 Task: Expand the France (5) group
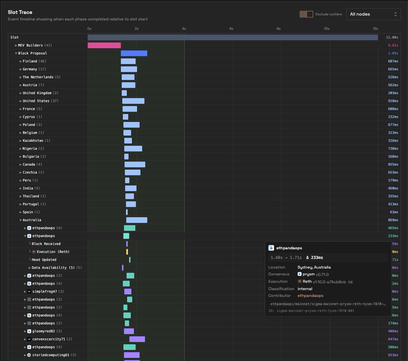[20, 109]
